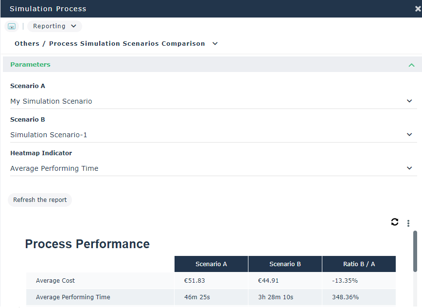This screenshot has width=422, height=308.
Task: Open the Reporting dropdown menu
Action: click(x=54, y=26)
